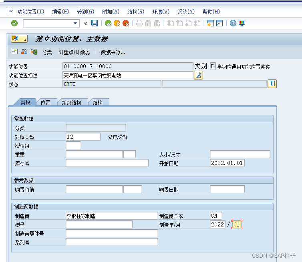The height and width of the screenshot is (262, 302).
Task: Click the Generate Shortcut icon
Action: pos(219,24)
